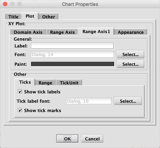The width and height of the screenshot is (160, 148).
Task: Select the Ticks sub-tab
Action: pyautogui.click(x=25, y=82)
